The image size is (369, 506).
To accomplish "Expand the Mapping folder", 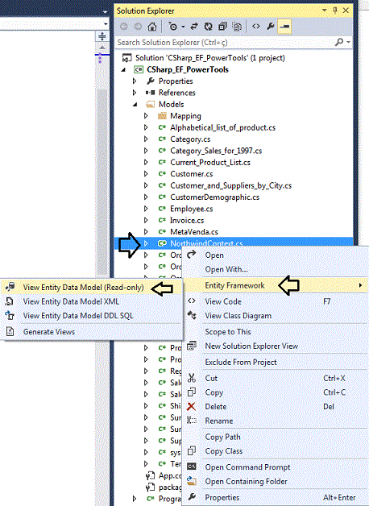I will 146,116.
